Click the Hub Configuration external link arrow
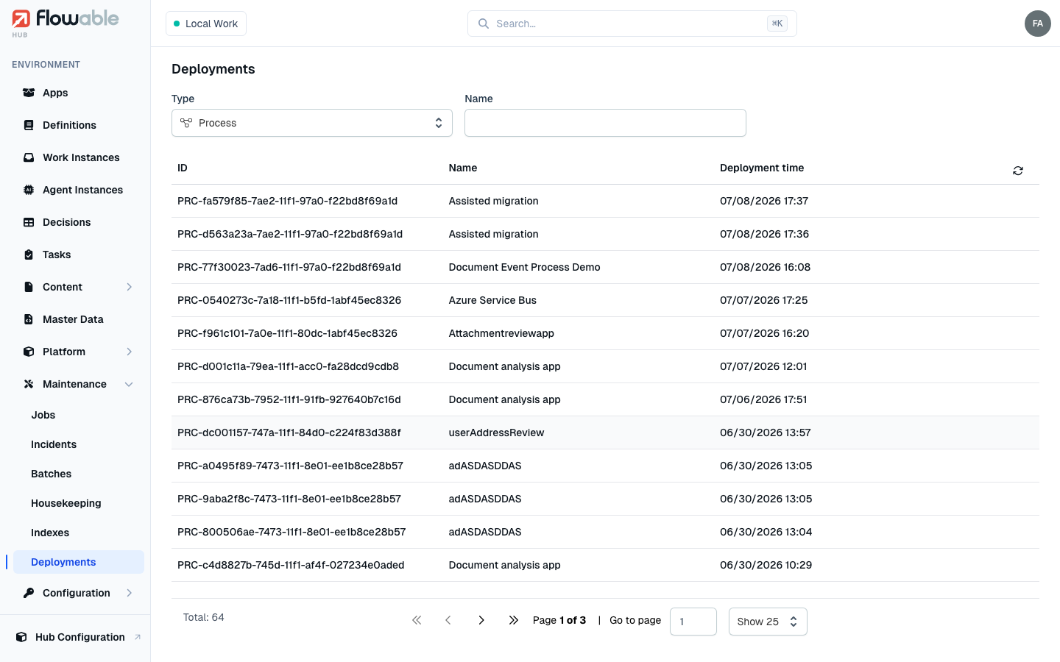Image resolution: width=1060 pixels, height=662 pixels. pyautogui.click(x=138, y=637)
